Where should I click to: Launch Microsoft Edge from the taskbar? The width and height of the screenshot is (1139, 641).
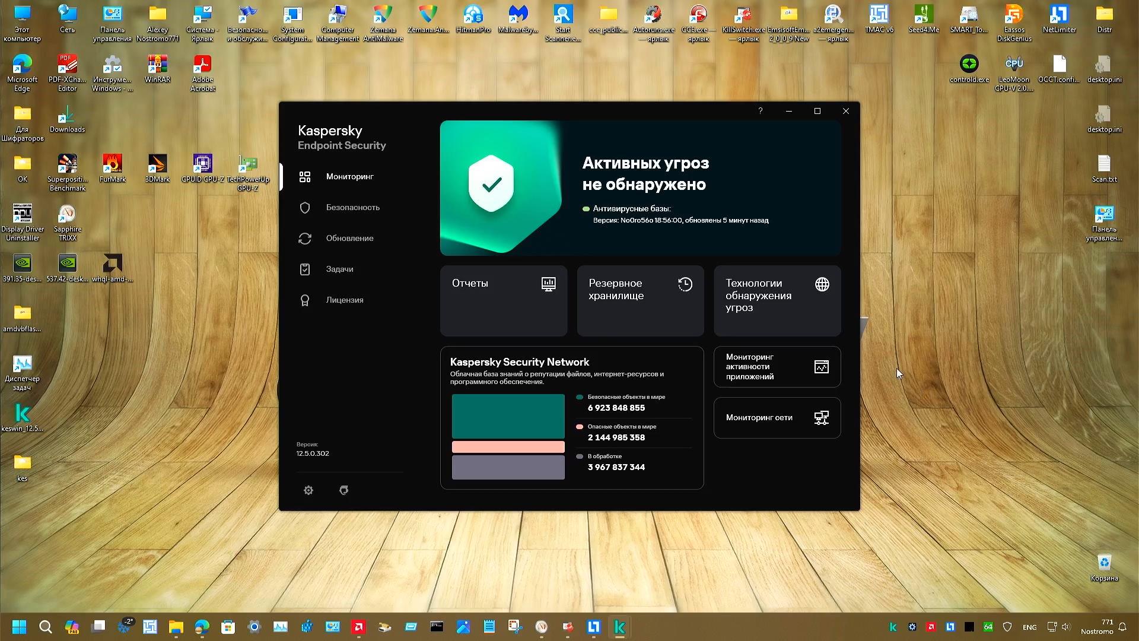[201, 627]
